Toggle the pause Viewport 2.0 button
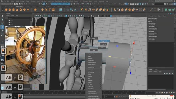Viewport: 176px width, 99px height. [148, 4]
